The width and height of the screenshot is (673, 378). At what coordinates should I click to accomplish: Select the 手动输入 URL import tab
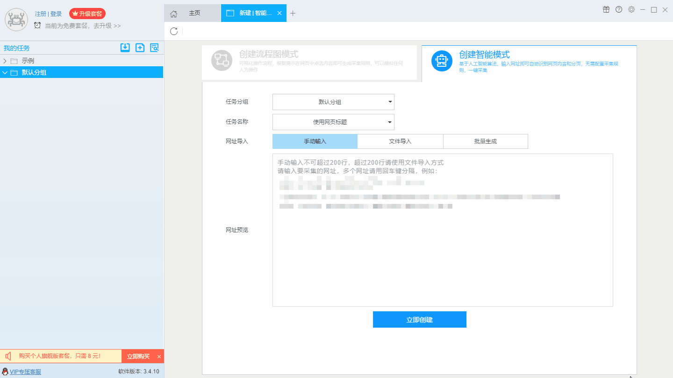pyautogui.click(x=315, y=141)
